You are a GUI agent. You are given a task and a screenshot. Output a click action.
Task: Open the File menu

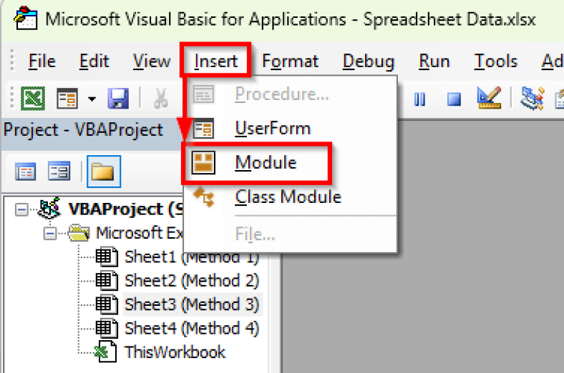(x=42, y=61)
